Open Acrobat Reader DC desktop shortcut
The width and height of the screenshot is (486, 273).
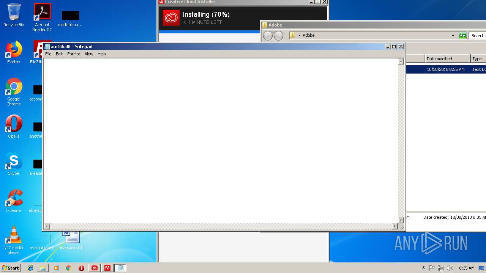42,17
